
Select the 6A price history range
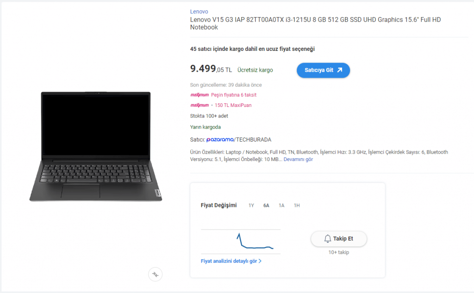point(266,206)
